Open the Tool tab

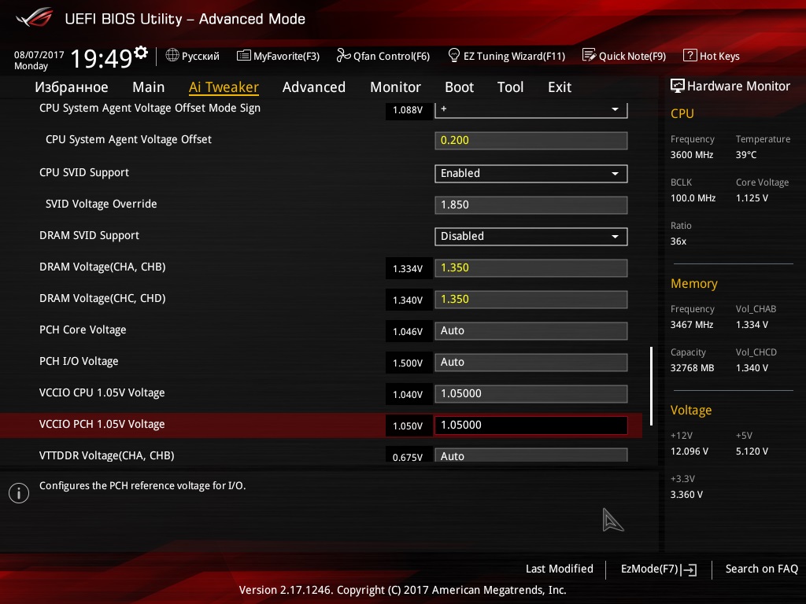coord(510,87)
